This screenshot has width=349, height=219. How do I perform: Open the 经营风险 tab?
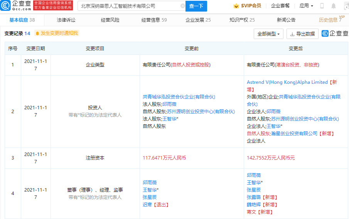click(110, 20)
